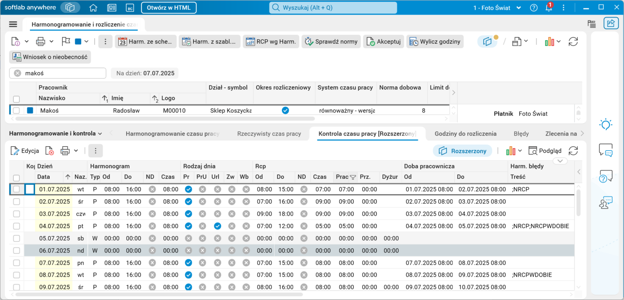Click the help question mark icon
The image size is (624, 300).
pos(533,8)
